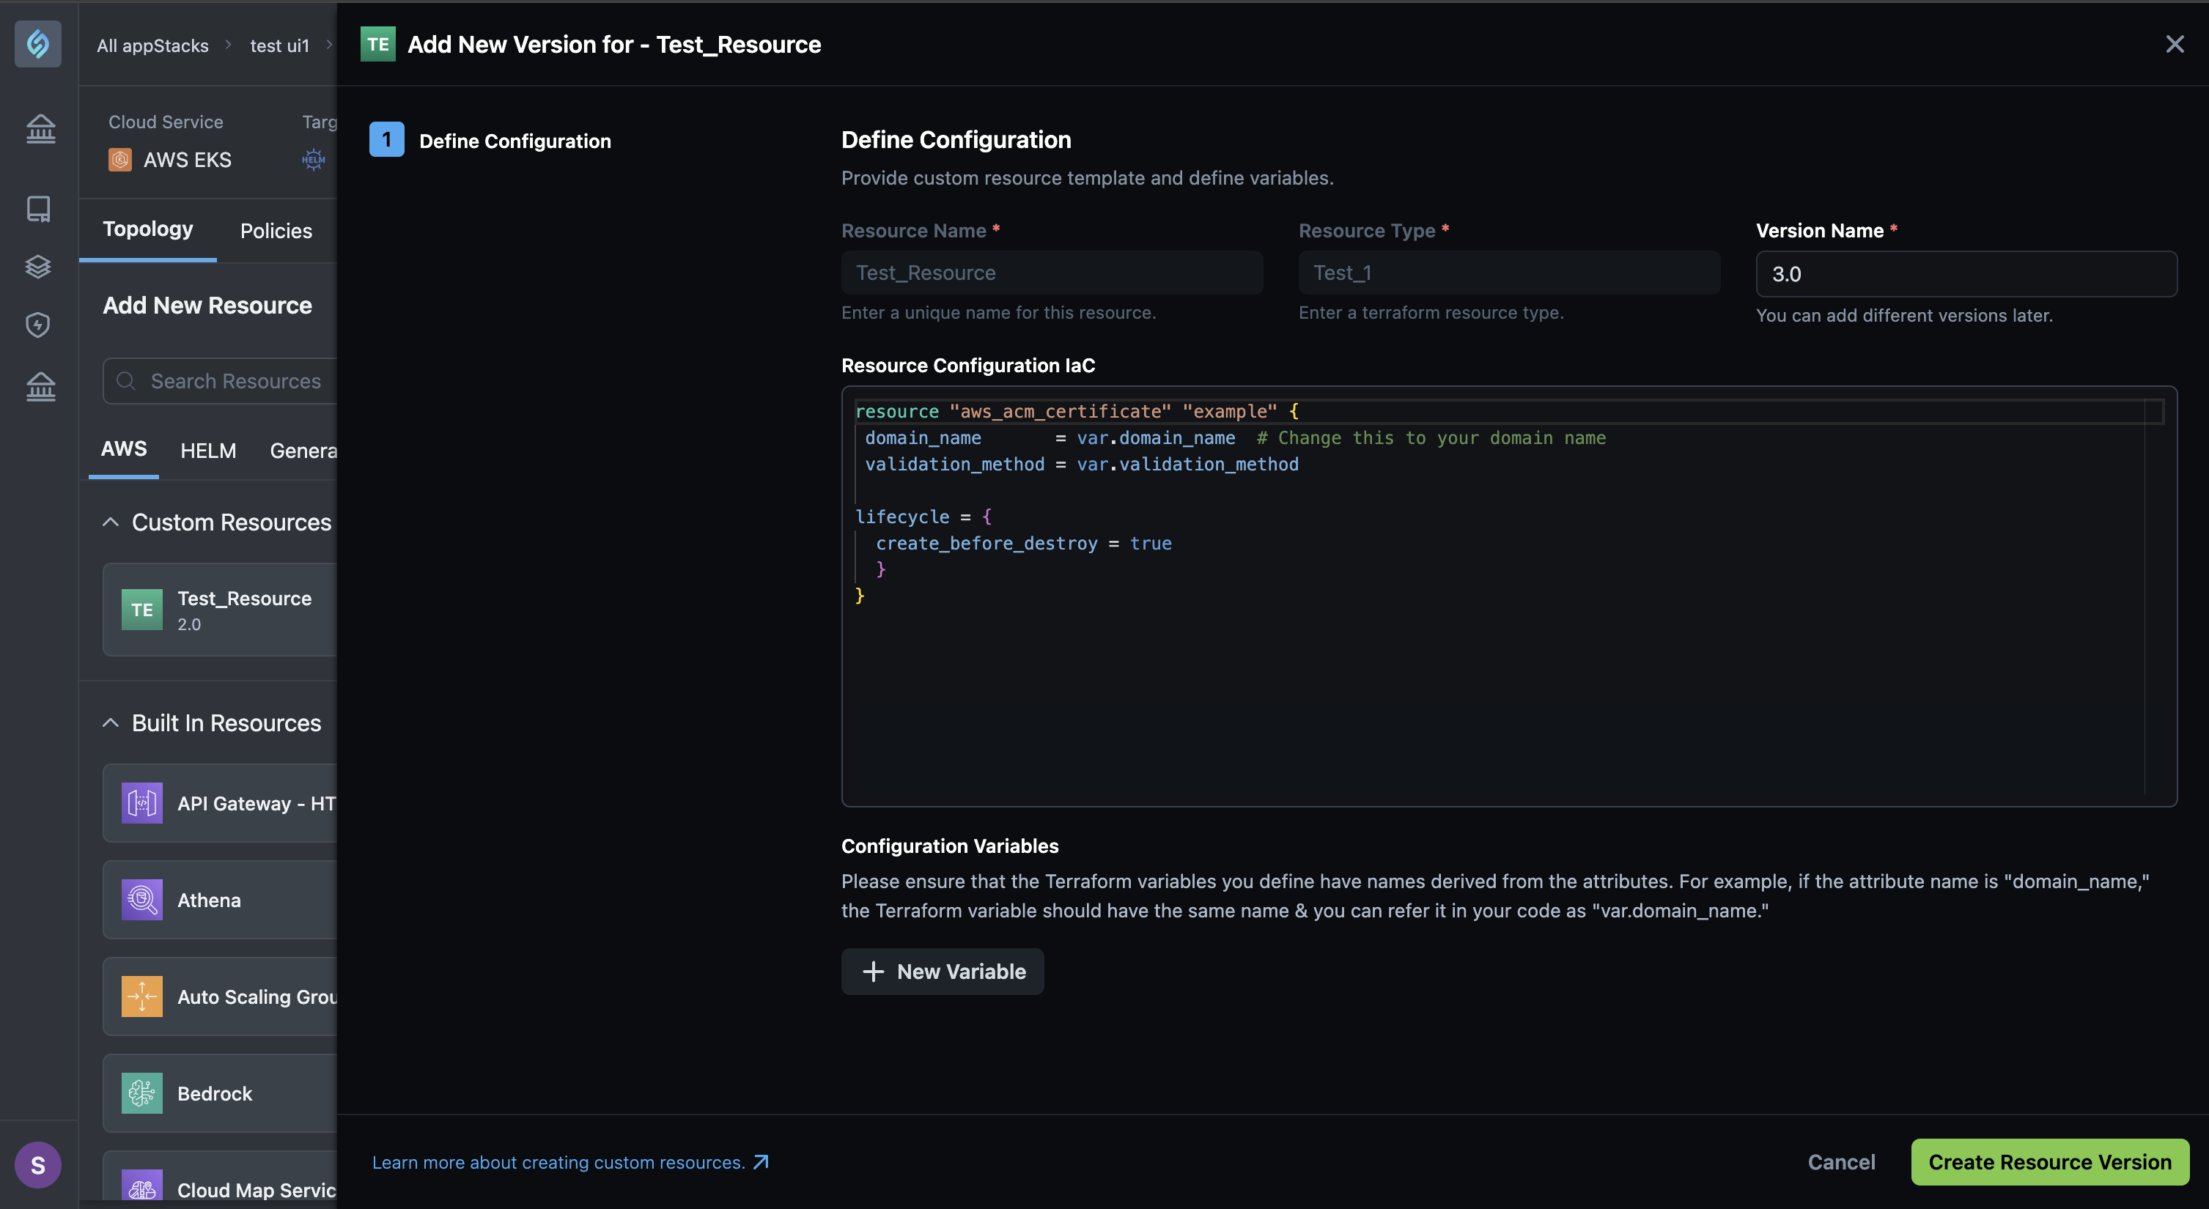The image size is (2209, 1209).
Task: Click the plus icon on New Variable
Action: 873,972
